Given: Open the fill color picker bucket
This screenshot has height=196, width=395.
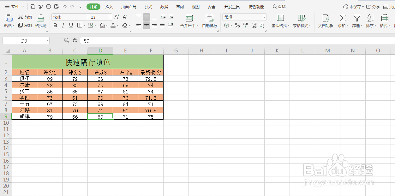Looking at the screenshot, I should [102, 25].
